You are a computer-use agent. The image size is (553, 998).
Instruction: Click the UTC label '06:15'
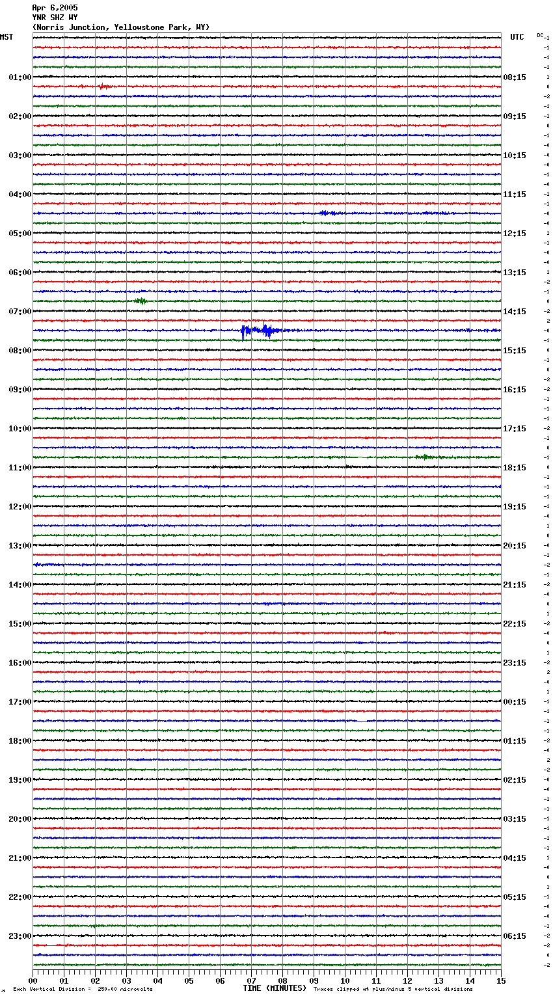point(515,936)
